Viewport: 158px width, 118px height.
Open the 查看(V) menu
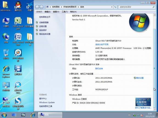point(56,12)
